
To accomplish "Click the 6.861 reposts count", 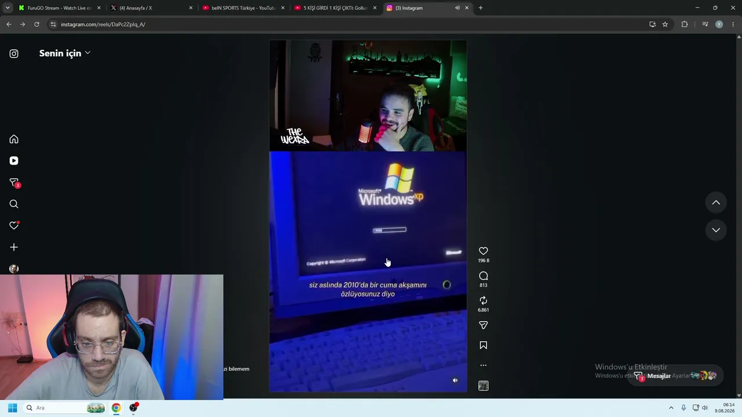I will pyautogui.click(x=483, y=310).
